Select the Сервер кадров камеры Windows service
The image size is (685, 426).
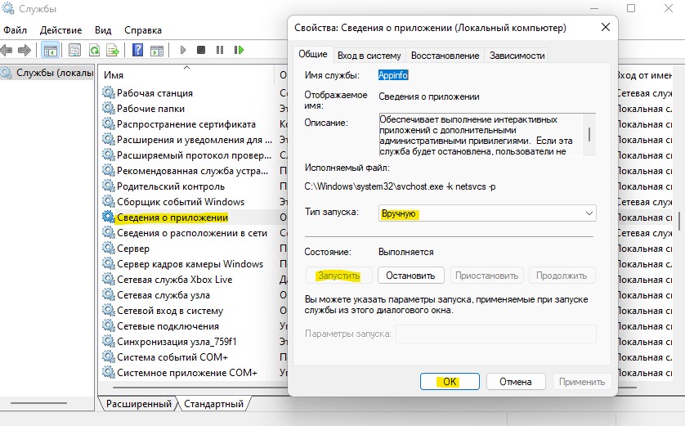(190, 263)
